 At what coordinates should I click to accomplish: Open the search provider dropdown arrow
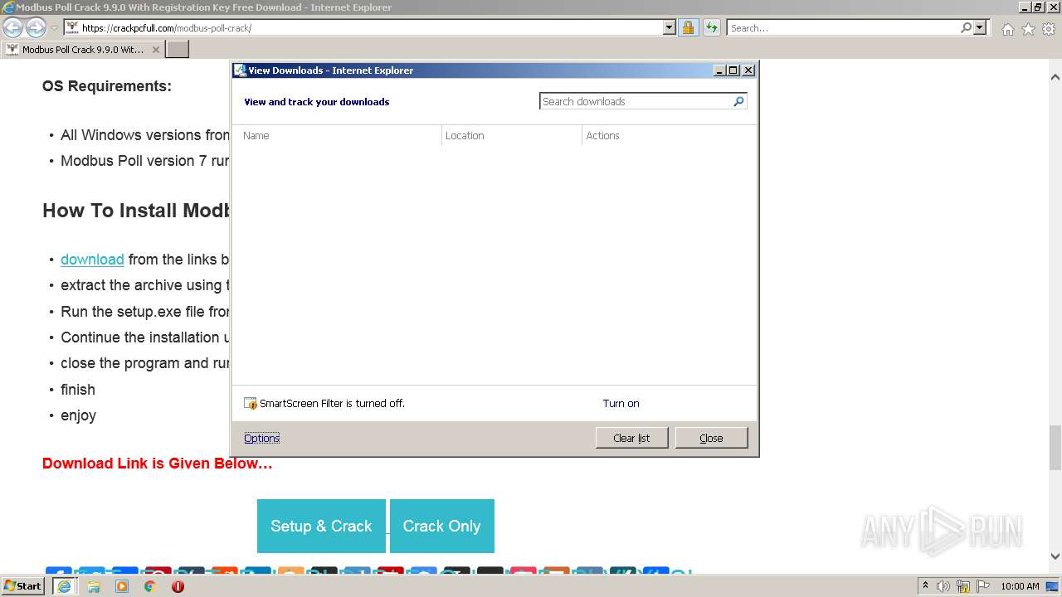pyautogui.click(x=980, y=27)
